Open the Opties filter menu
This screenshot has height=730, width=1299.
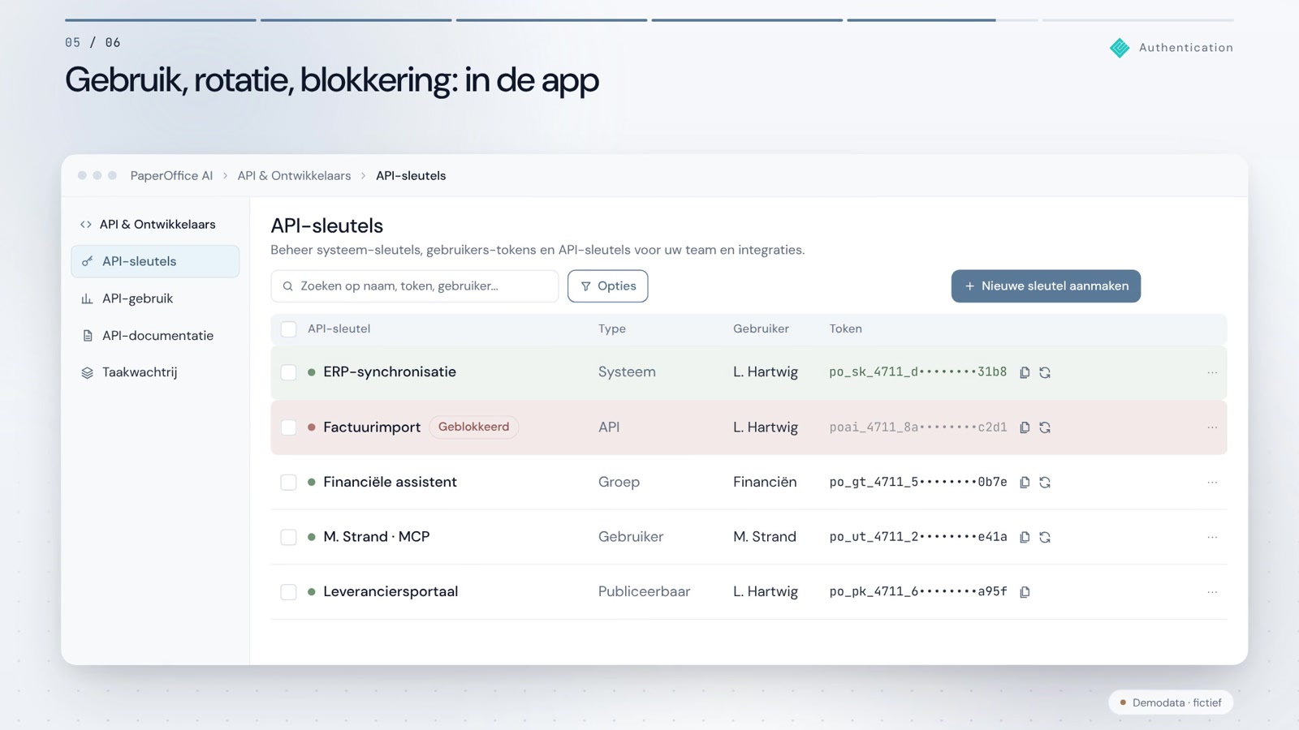click(x=607, y=286)
